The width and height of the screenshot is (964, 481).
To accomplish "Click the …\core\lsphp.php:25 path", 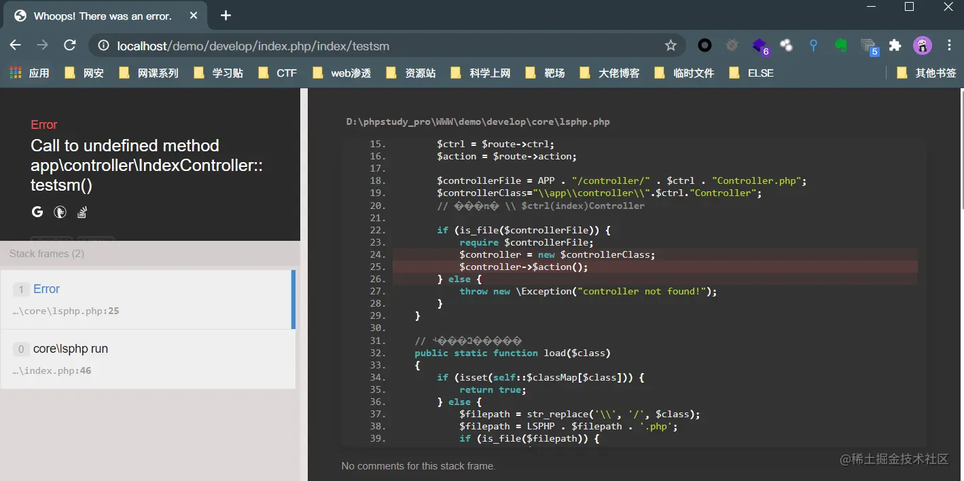I will 66,311.
